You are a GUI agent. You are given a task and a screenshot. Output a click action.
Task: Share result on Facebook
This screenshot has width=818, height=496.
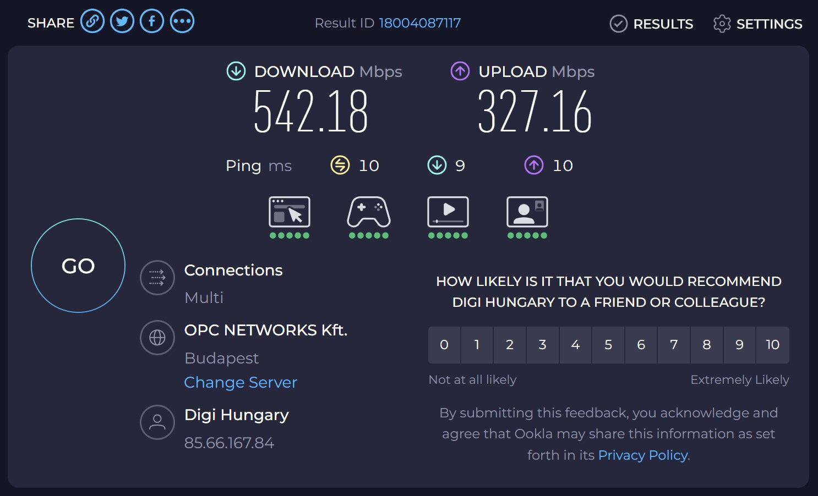(152, 22)
